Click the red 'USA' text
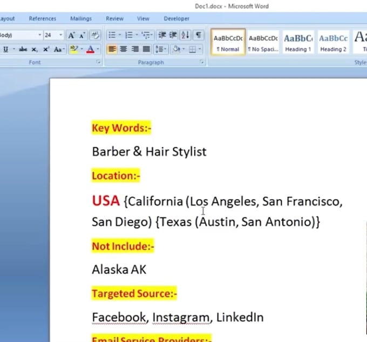367x342 pixels. click(x=106, y=201)
